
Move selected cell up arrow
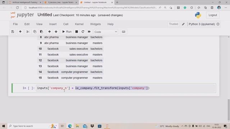tap(50, 32)
